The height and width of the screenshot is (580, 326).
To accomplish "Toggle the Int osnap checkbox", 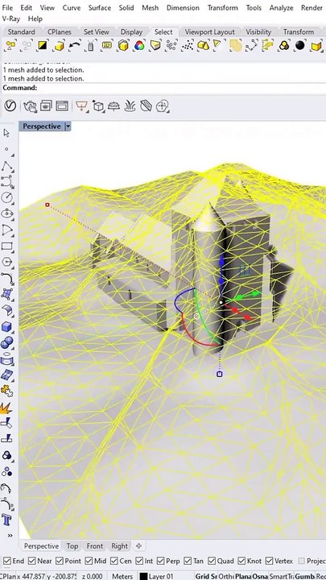I will pos(139,561).
